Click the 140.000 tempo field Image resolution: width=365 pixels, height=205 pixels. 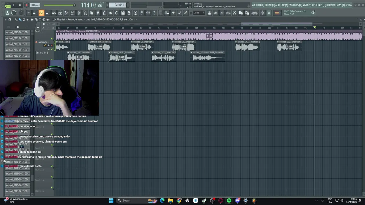coord(35,5)
